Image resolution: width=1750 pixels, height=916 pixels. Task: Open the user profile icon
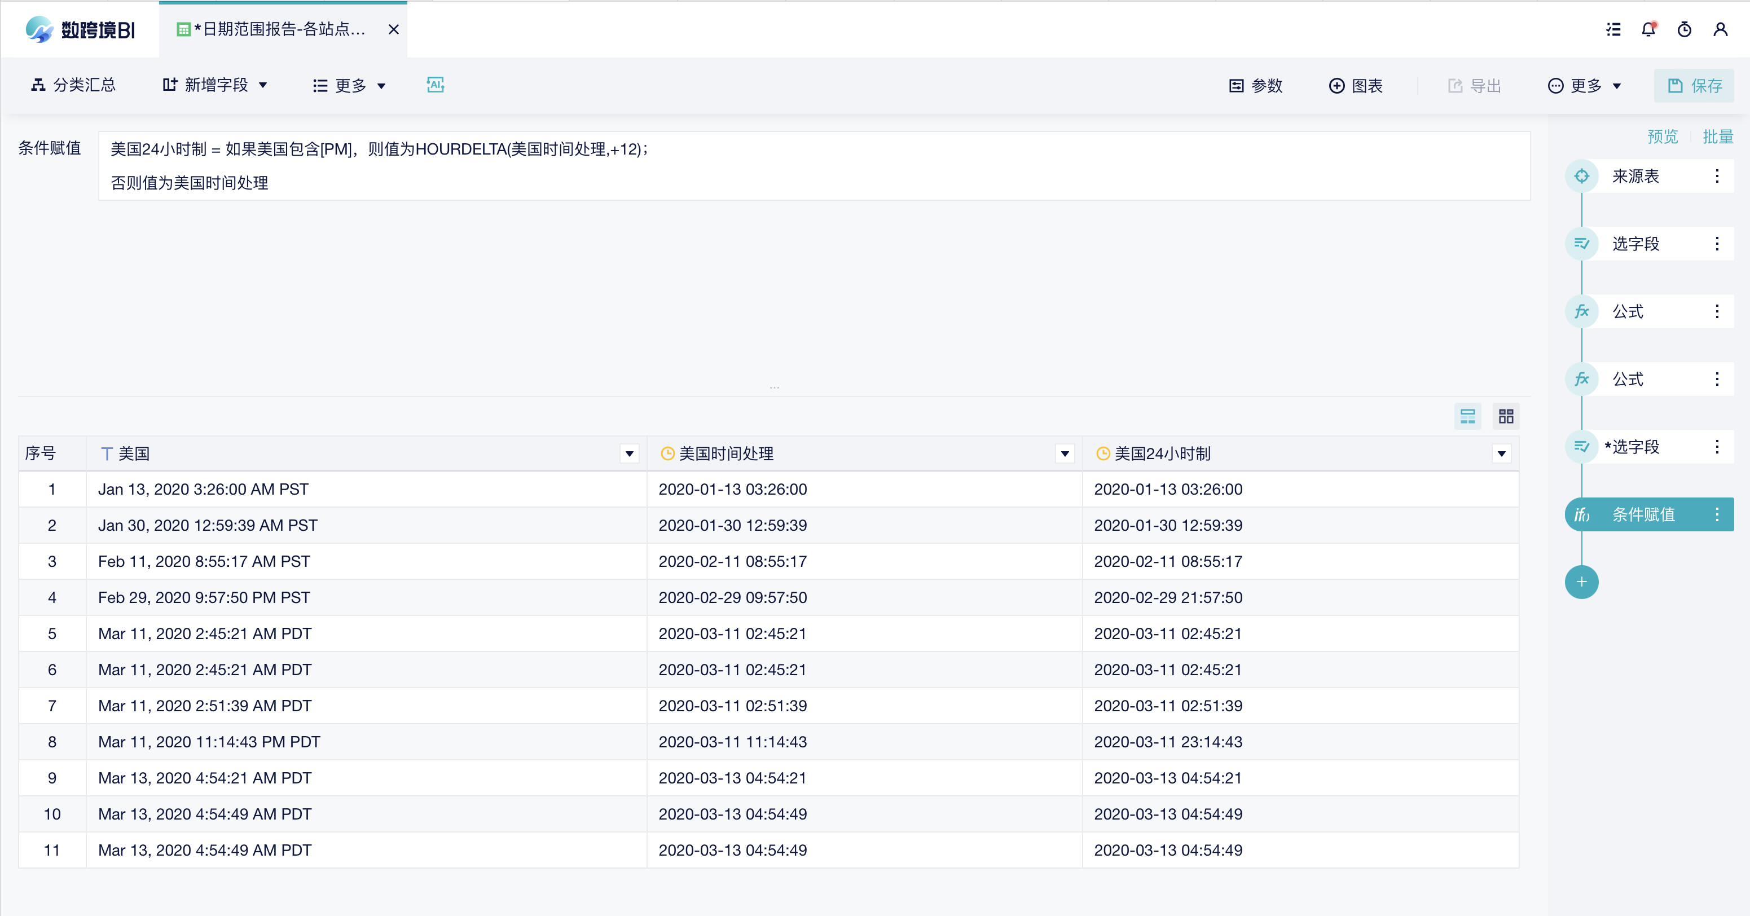[x=1720, y=29]
